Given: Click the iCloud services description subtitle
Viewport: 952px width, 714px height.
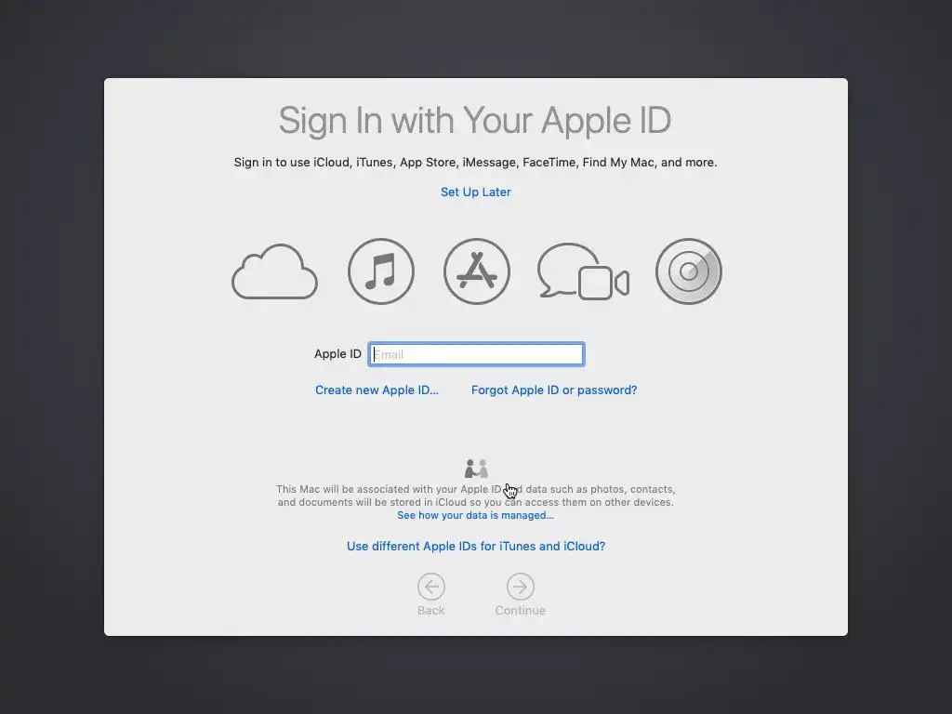Looking at the screenshot, I should [475, 162].
